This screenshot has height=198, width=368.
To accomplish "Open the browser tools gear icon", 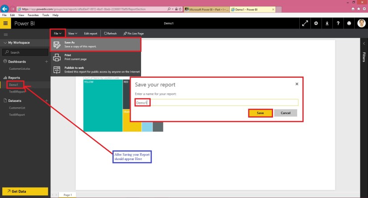I will coord(364,9).
